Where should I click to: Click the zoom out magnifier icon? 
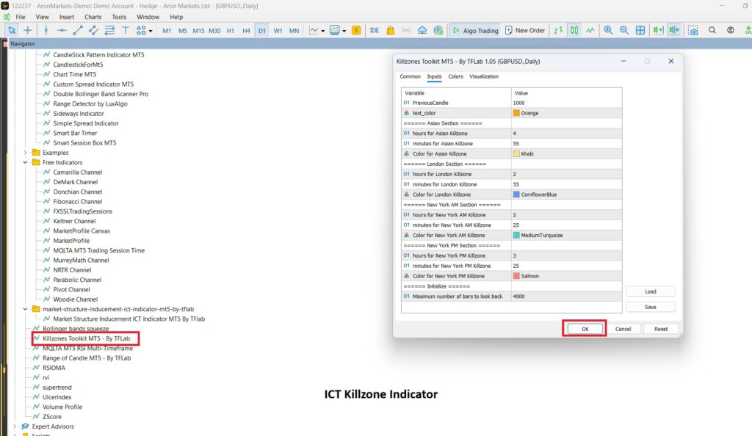[624, 30]
